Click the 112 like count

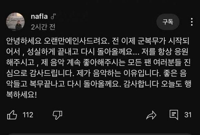[28, 115]
